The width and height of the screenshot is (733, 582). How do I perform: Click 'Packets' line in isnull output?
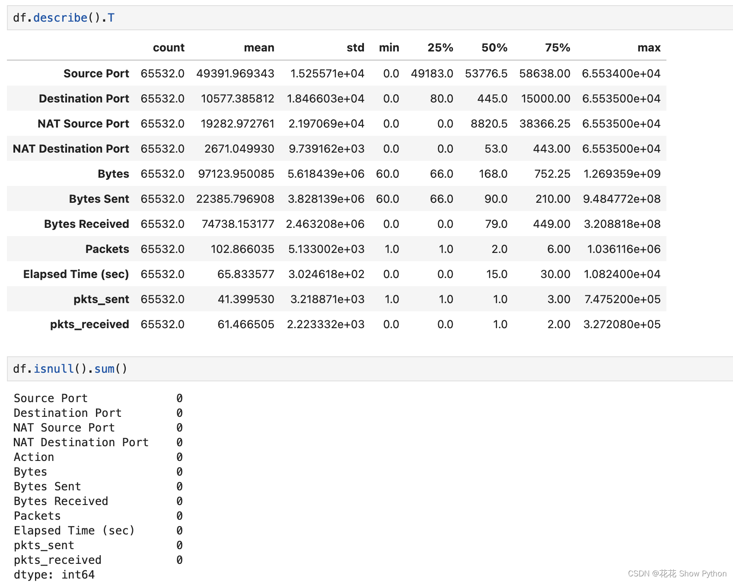[98, 516]
